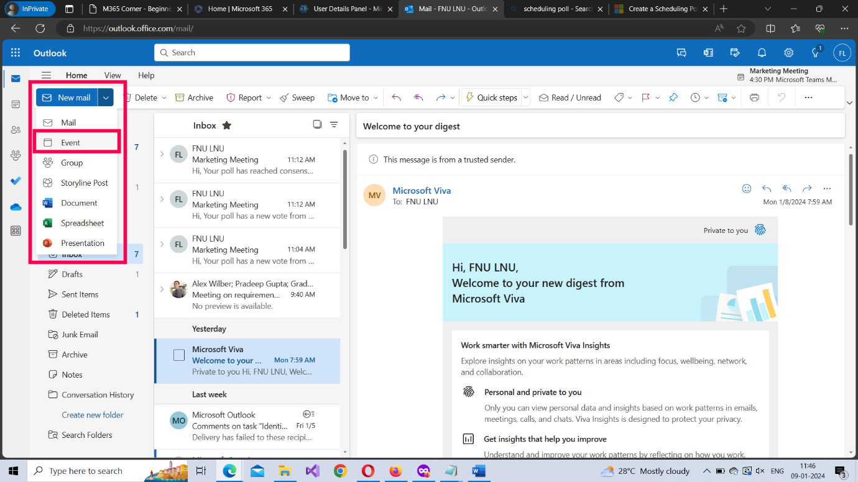The width and height of the screenshot is (858, 482).
Task: Click the Reply arrow in the ribbon
Action: coord(396,98)
